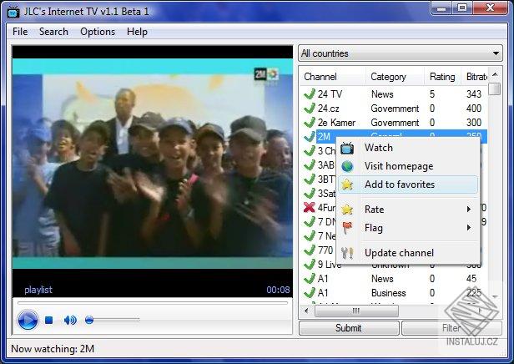Viewport: 514px width, 364px height.
Task: Click the green check icon next to 24 TV
Action: pos(309,94)
